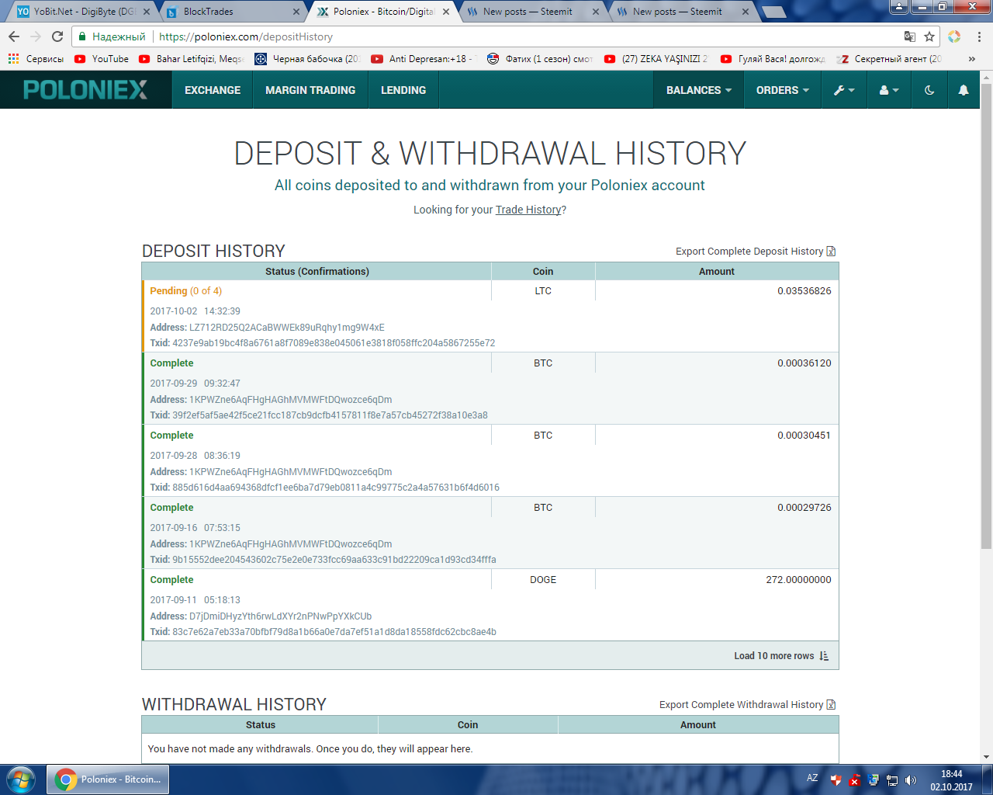Close the YoBit.Net tab
This screenshot has height=795, width=993.
(147, 12)
